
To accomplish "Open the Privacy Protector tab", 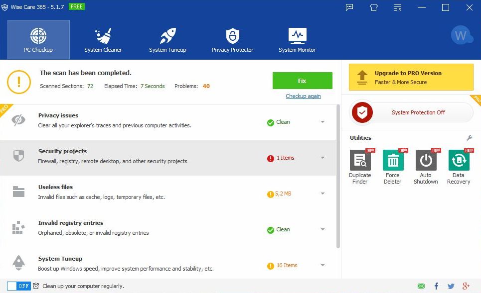I will pyautogui.click(x=232, y=40).
